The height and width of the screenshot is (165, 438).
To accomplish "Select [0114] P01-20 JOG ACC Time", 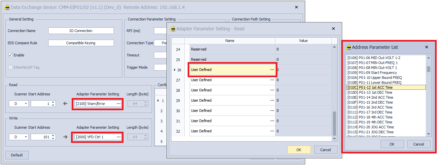I will coord(386,127).
